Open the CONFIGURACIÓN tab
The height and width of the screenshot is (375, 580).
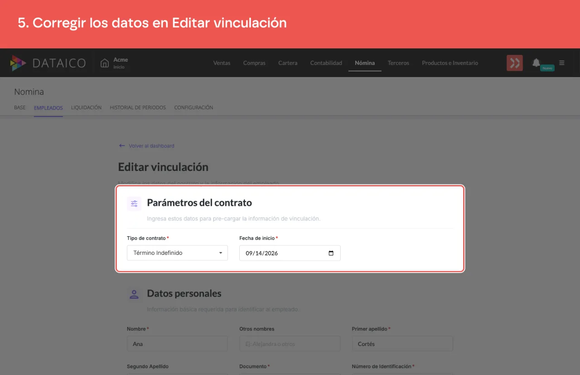coord(193,107)
